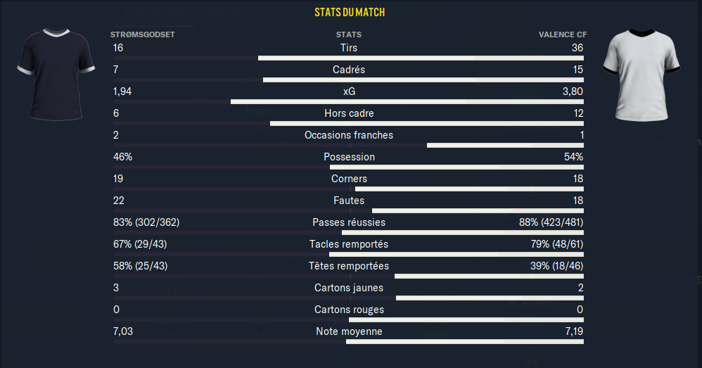Click the Corners stat label
This screenshot has height=368, width=702.
349,179
